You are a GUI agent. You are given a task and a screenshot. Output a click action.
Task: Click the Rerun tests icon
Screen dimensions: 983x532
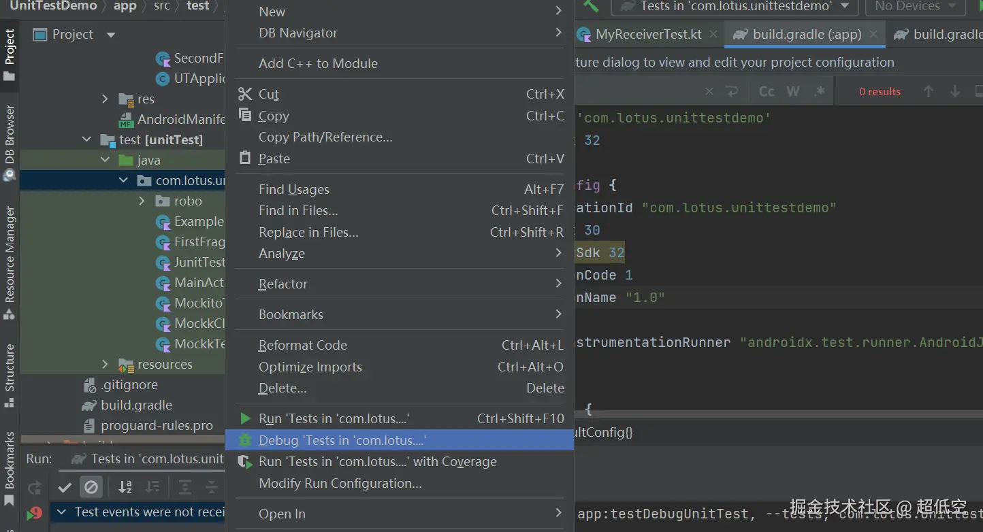click(x=35, y=487)
